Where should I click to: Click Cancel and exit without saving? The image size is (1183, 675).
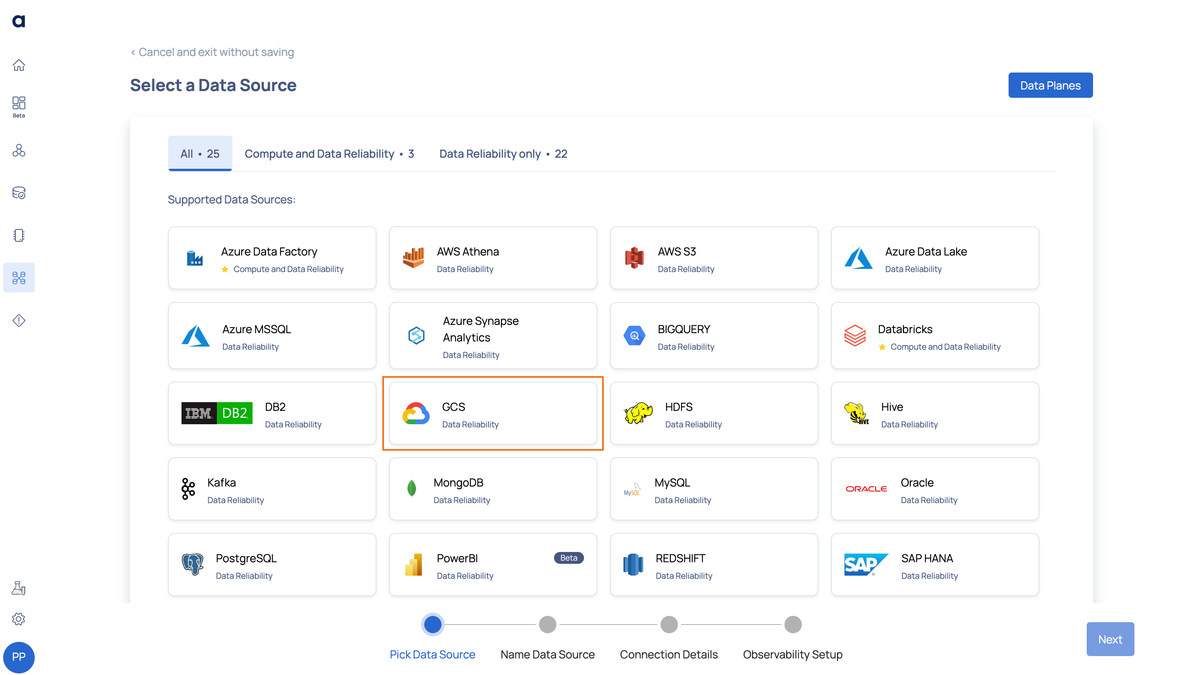[212, 52]
